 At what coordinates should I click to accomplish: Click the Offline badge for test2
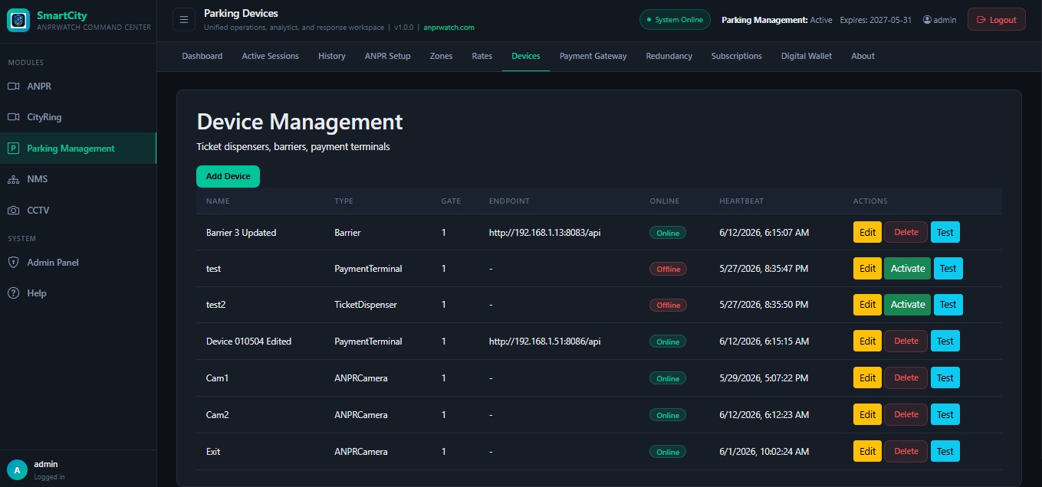pos(668,305)
